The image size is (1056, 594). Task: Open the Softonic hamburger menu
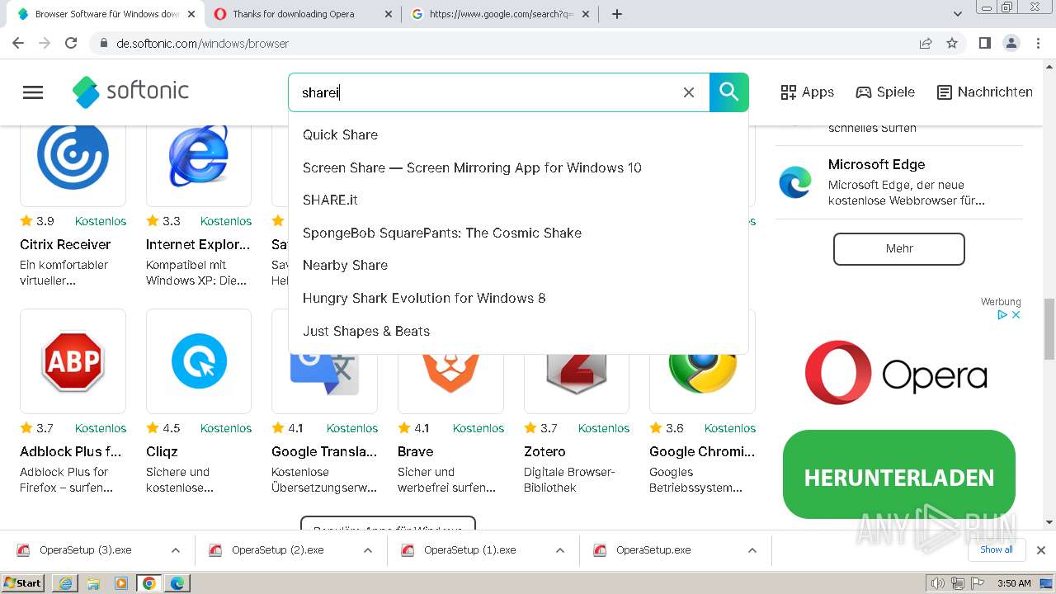pyautogui.click(x=33, y=92)
